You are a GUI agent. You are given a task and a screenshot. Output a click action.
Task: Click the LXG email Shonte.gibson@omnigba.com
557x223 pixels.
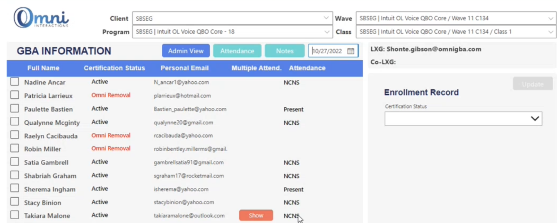coord(434,49)
